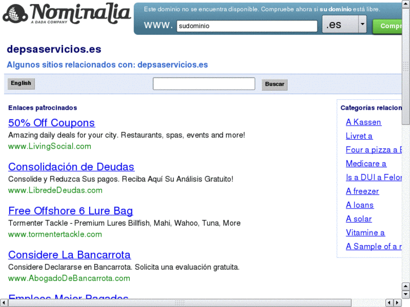Click the Buscar search button
The height and width of the screenshot is (307, 410).
click(275, 84)
